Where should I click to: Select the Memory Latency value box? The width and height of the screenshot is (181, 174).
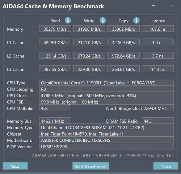[x=158, y=29]
